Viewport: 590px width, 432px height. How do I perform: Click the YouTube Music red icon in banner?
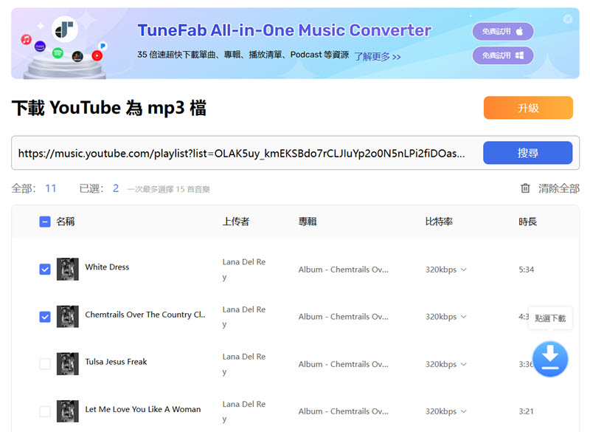click(x=97, y=56)
